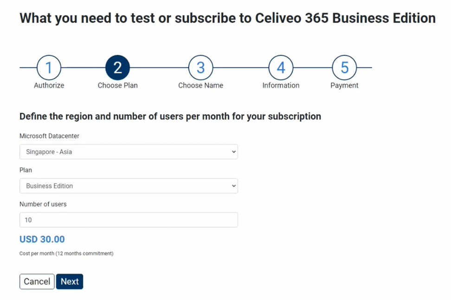This screenshot has width=451, height=300.
Task: Click the Celiveo 365 Business Edition heading
Action: point(227,19)
